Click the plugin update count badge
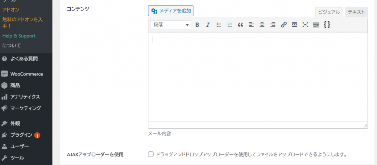Screen dimensions: 377x165 click(37, 136)
